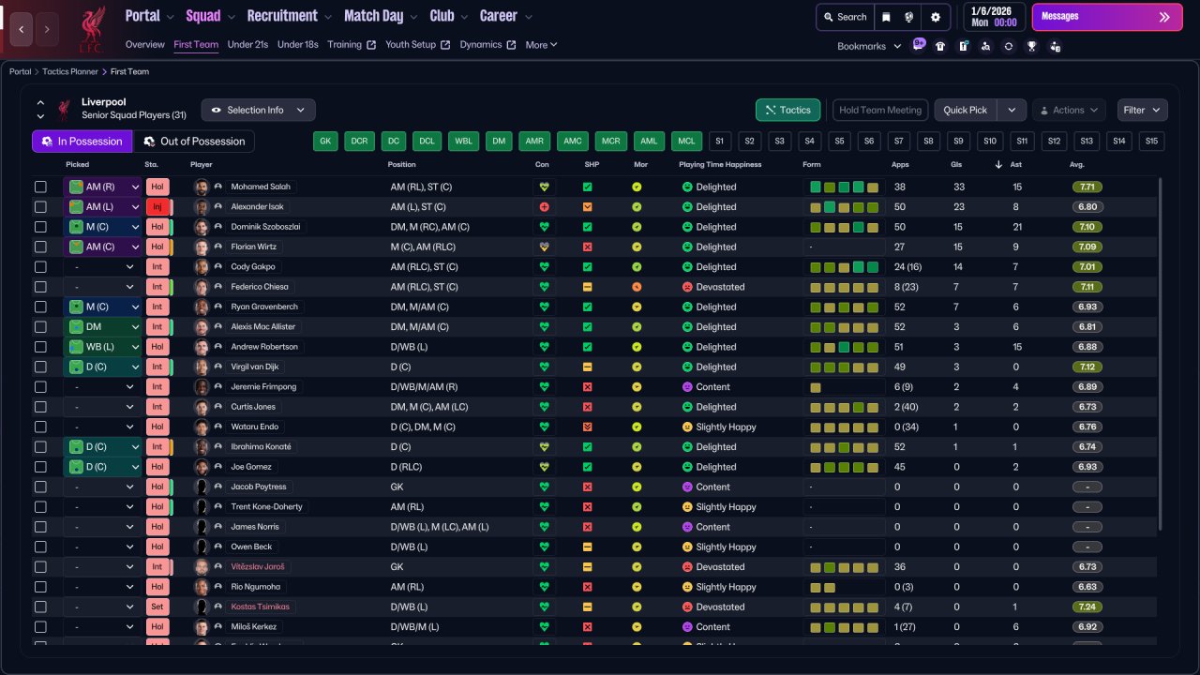Check the box next to Cody Gakpo

click(40, 267)
